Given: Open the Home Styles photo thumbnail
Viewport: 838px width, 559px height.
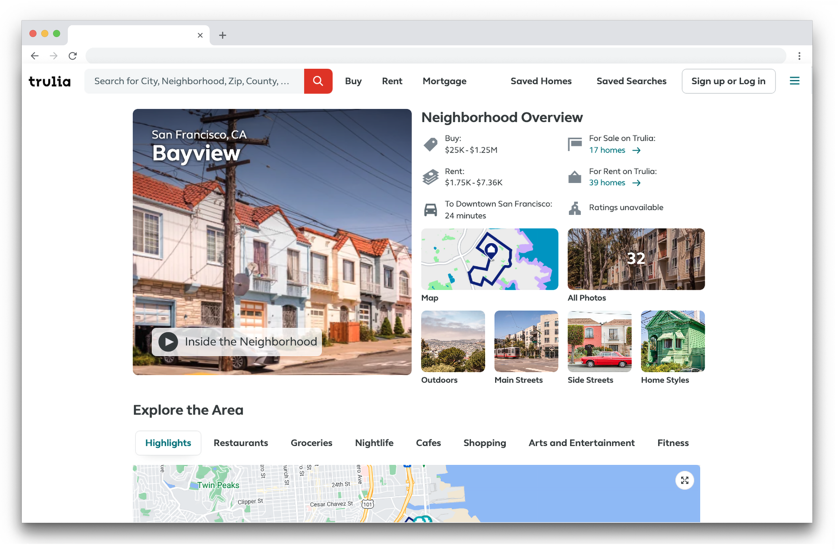Looking at the screenshot, I should coord(673,341).
